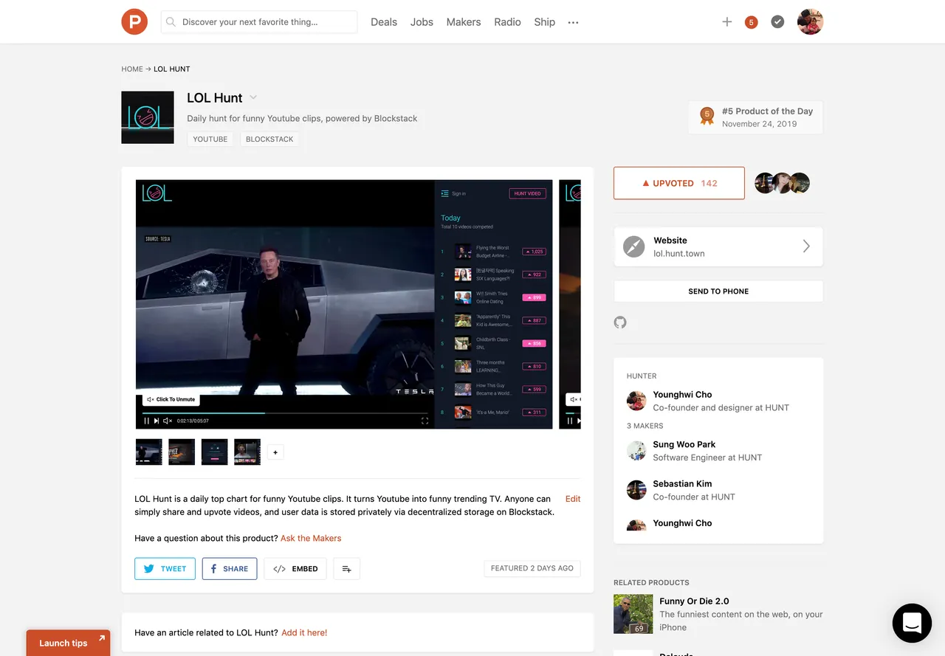Open the Intercom chat bubble
945x656 pixels.
point(912,623)
